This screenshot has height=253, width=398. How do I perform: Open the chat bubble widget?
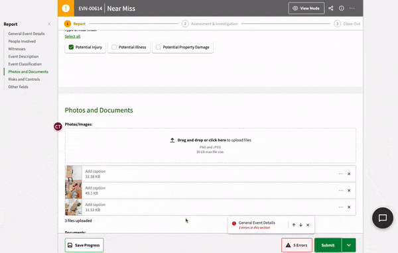(383, 218)
